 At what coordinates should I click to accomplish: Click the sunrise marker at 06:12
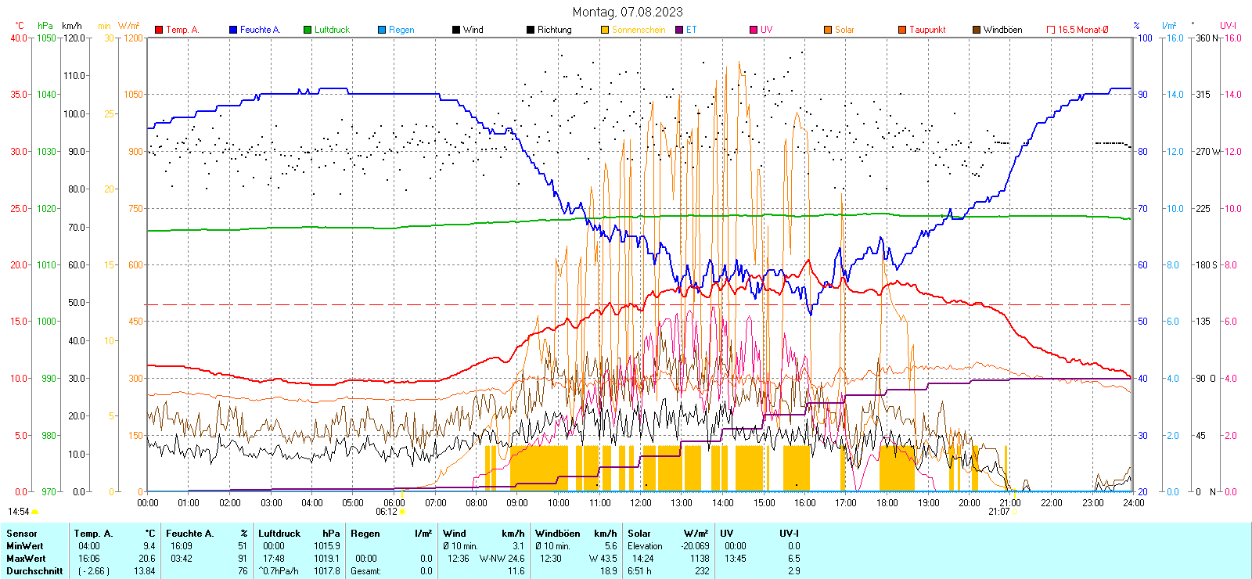pyautogui.click(x=403, y=512)
